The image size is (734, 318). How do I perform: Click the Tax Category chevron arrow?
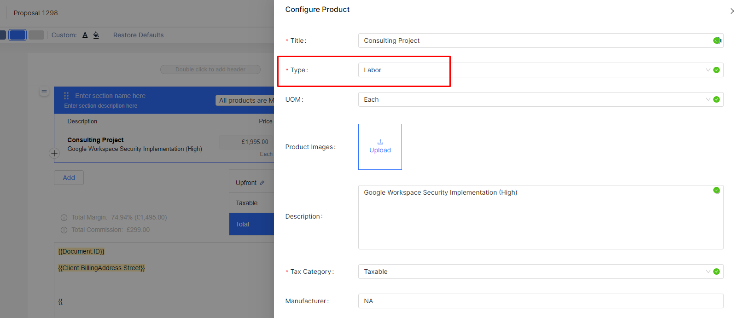[708, 272]
